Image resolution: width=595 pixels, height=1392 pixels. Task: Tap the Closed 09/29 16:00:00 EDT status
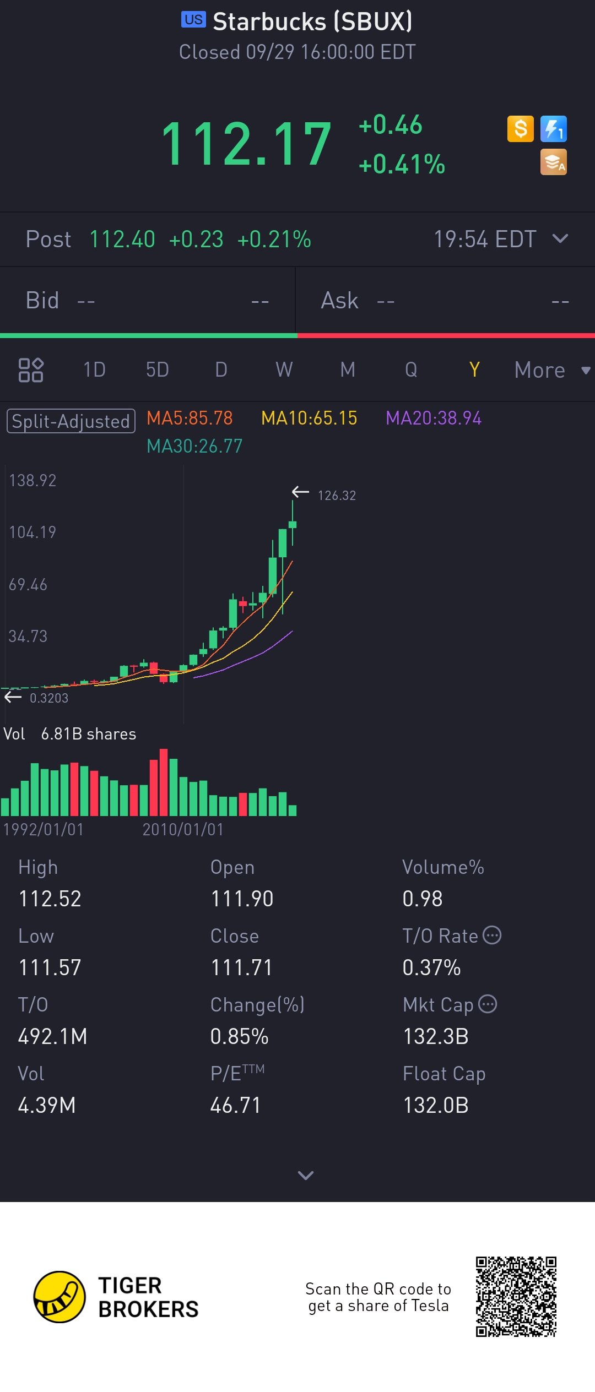297,52
